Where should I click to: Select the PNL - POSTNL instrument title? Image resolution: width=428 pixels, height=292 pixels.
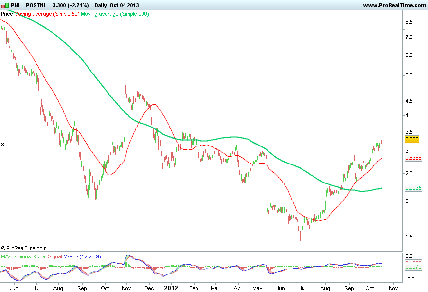click(29, 5)
